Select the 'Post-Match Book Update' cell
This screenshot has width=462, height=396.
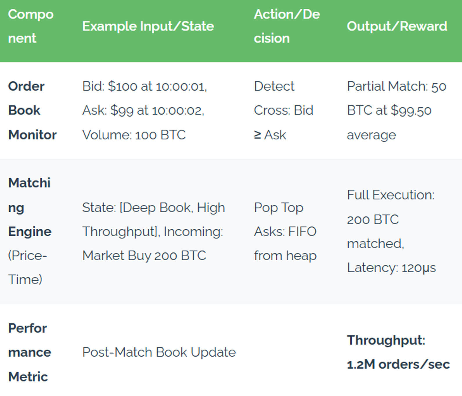click(159, 353)
